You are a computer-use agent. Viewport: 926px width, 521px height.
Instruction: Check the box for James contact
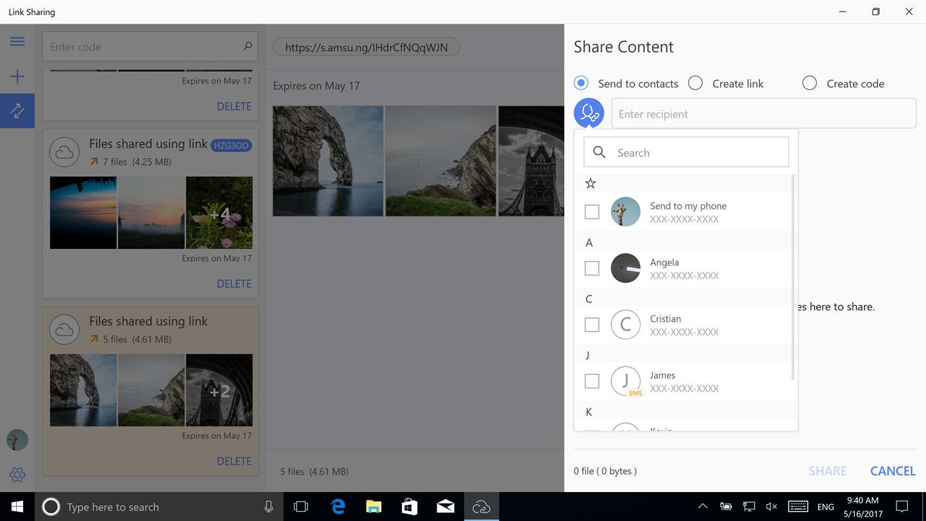pos(592,381)
